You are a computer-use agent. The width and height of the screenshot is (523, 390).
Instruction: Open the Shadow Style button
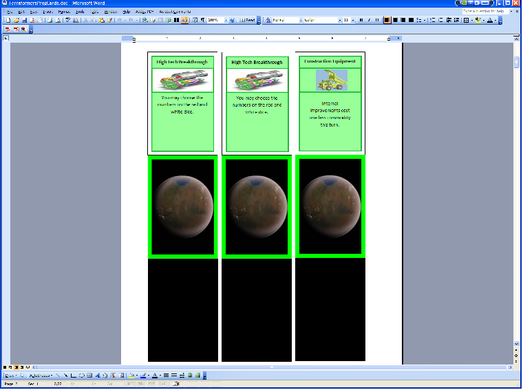[189, 376]
